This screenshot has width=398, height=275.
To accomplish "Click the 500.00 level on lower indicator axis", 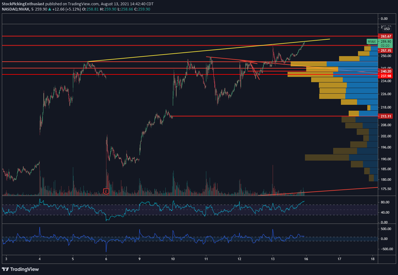I will click(x=386, y=229).
